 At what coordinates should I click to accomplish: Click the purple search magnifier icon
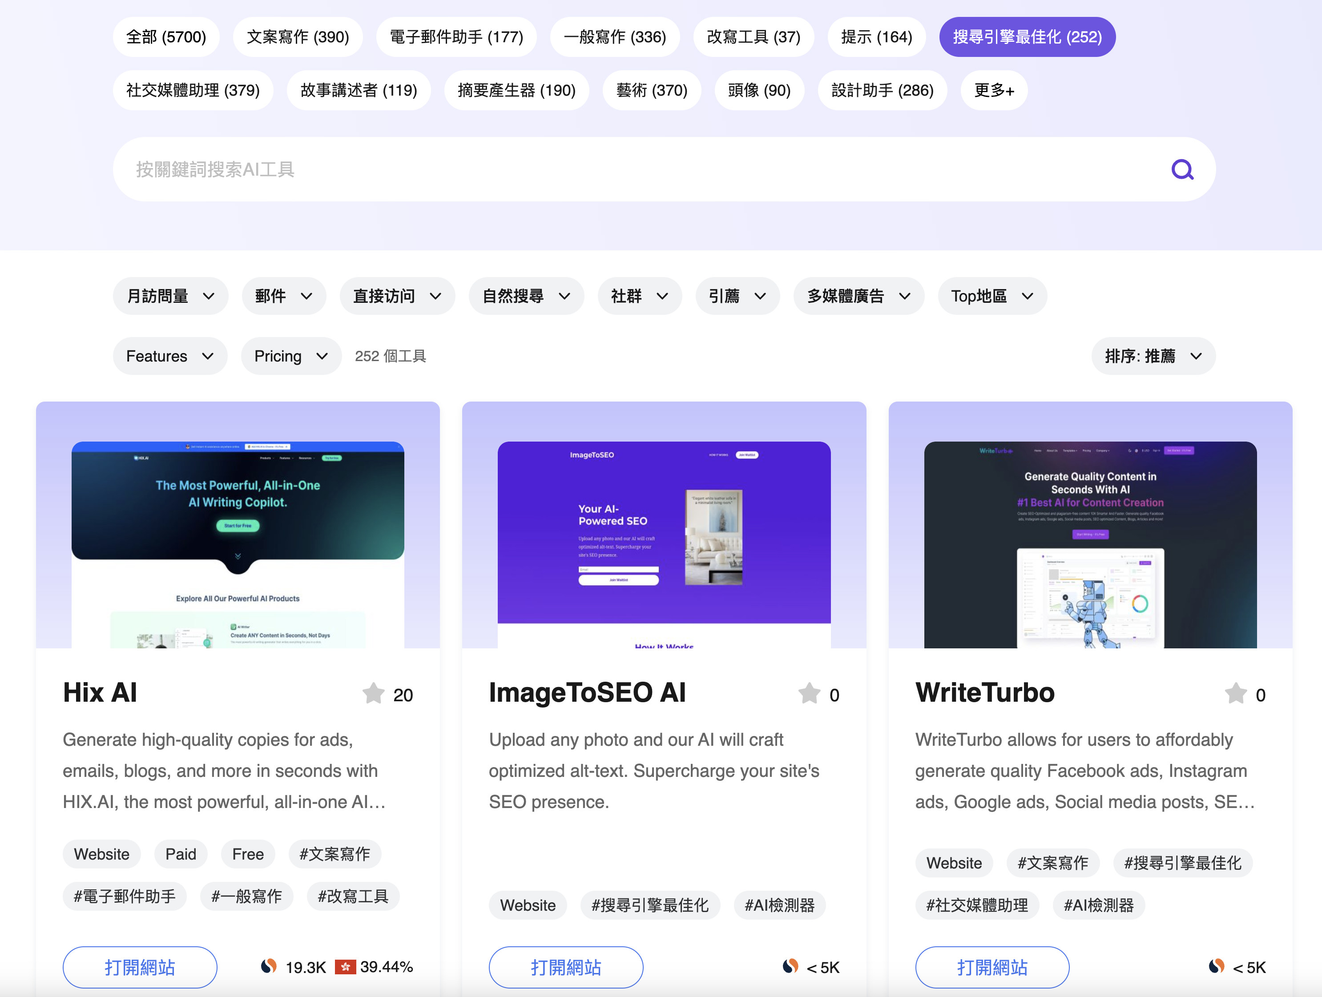click(1181, 170)
